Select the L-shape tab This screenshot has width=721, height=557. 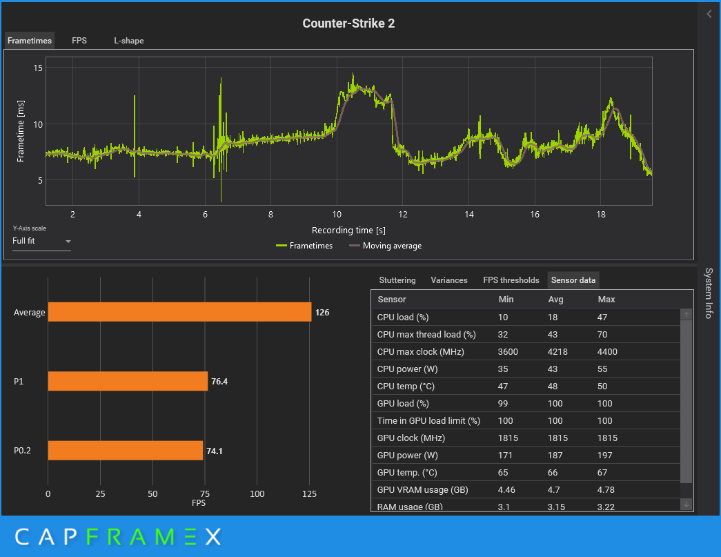pyautogui.click(x=129, y=41)
